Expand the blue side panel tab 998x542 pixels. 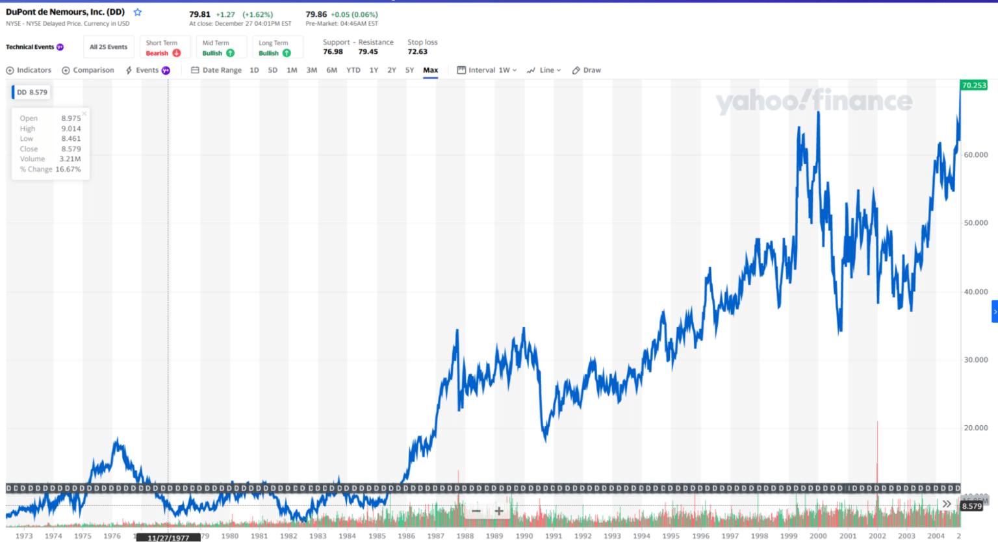point(995,312)
